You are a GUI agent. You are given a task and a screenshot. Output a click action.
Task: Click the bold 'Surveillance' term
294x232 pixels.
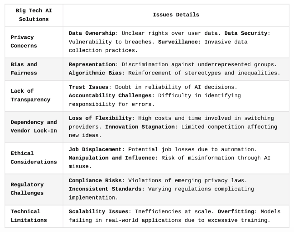[x=178, y=42]
